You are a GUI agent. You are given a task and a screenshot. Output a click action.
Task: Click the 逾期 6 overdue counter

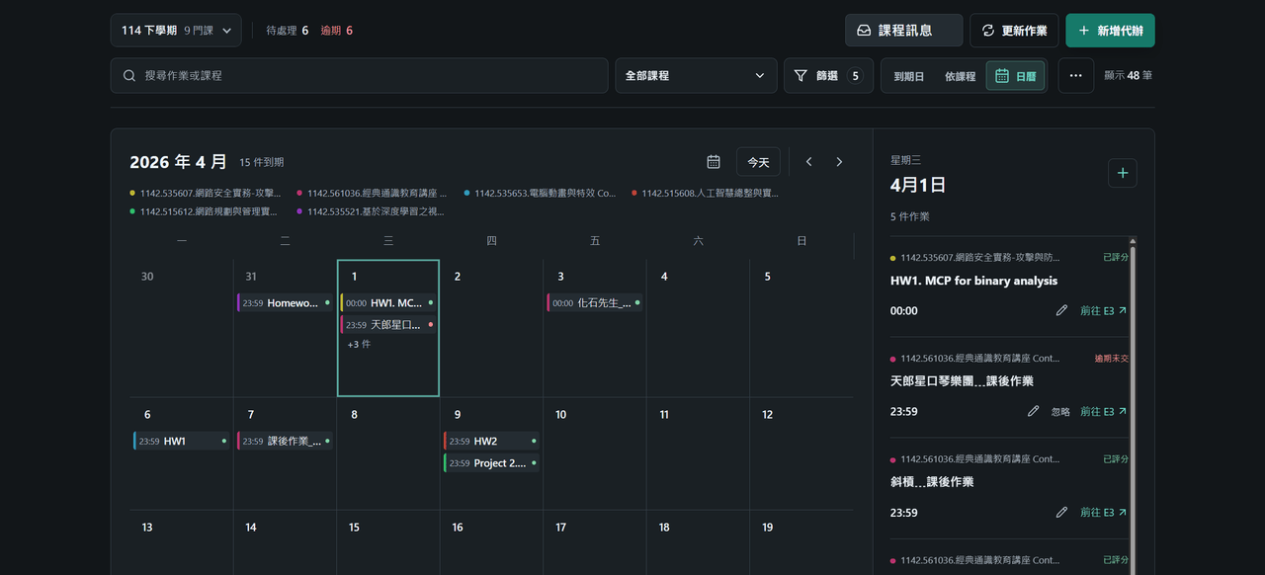[x=337, y=31]
